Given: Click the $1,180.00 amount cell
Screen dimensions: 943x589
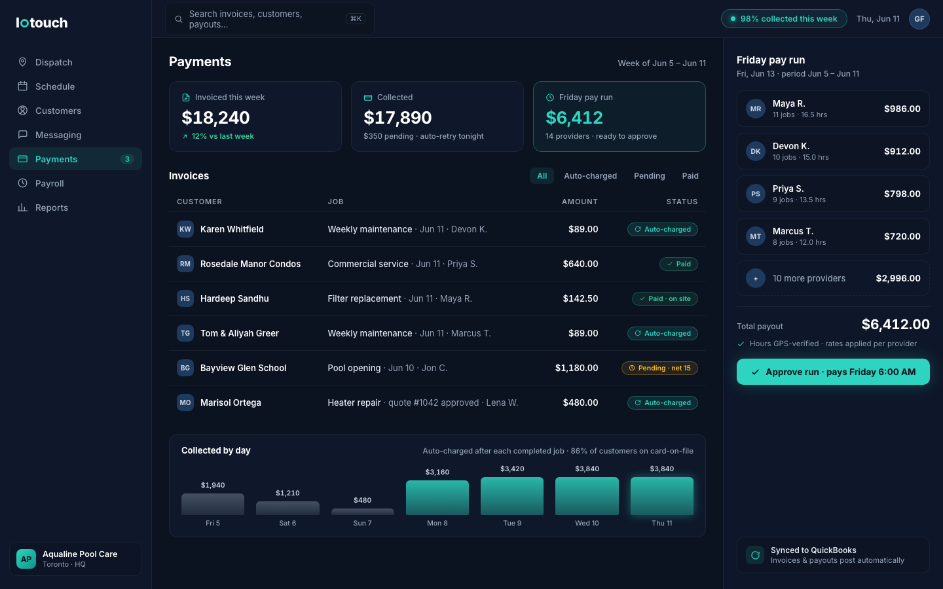Looking at the screenshot, I should pos(576,368).
